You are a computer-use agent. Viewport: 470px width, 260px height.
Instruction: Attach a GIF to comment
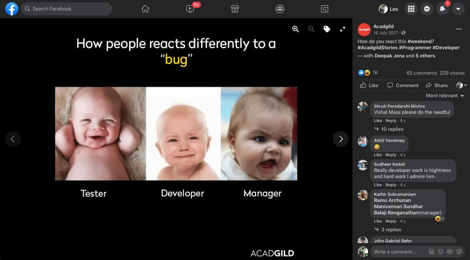450,251
